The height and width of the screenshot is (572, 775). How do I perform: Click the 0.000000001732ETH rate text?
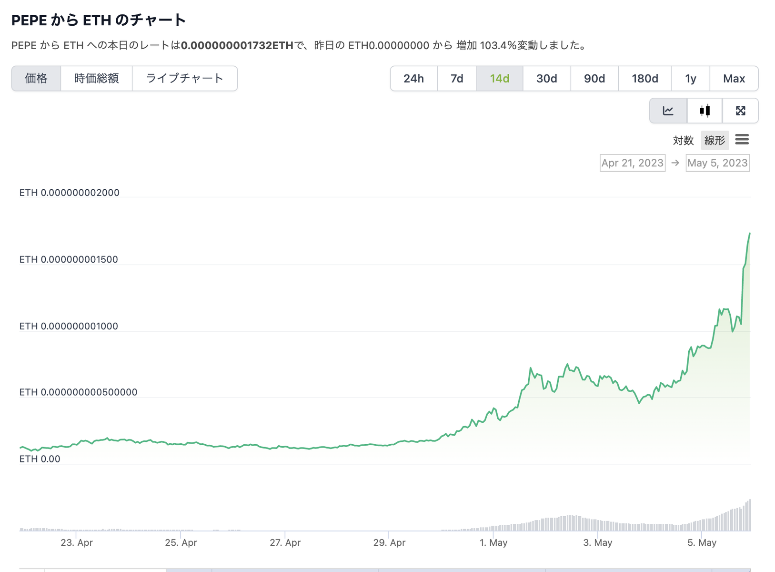(237, 45)
